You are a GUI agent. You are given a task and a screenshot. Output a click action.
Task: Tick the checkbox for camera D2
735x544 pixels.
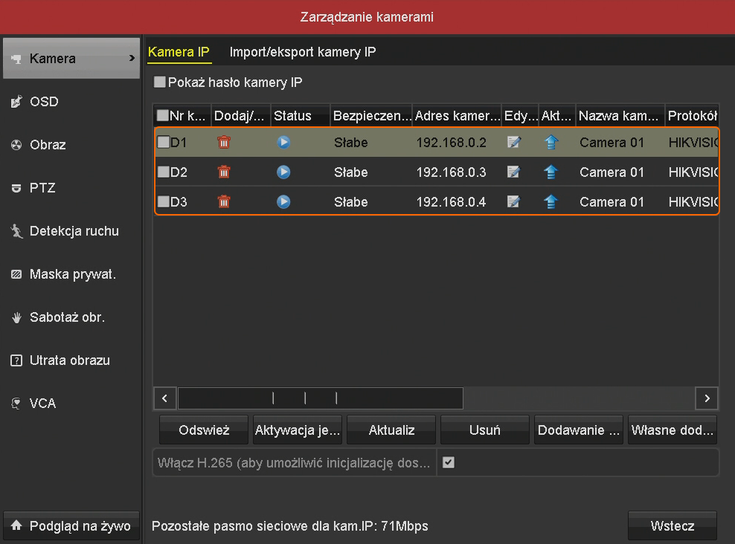163,172
